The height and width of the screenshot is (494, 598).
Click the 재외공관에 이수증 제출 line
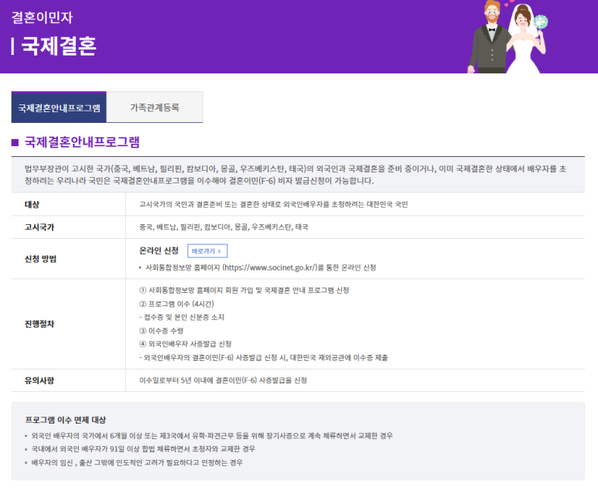pos(264,357)
